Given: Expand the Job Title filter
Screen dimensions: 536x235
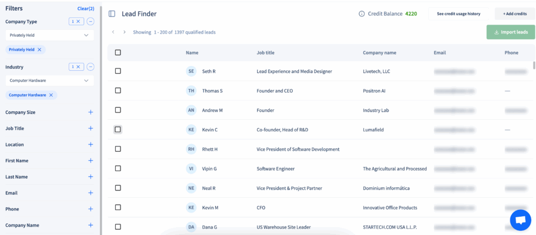Looking at the screenshot, I should [91, 128].
